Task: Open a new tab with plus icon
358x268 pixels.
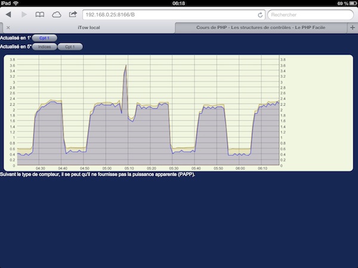Action: coord(353,27)
